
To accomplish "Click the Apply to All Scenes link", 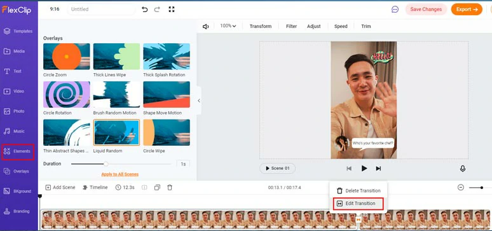I will pyautogui.click(x=120, y=174).
